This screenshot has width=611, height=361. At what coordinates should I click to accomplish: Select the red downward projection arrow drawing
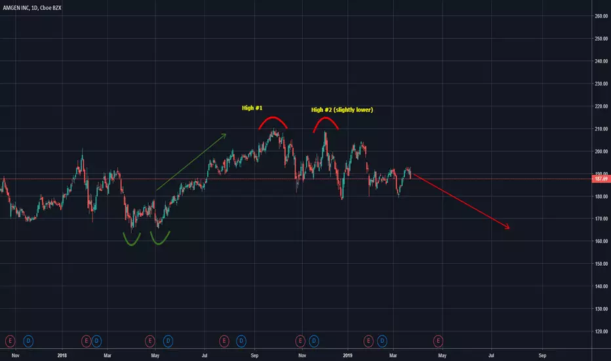click(x=461, y=201)
